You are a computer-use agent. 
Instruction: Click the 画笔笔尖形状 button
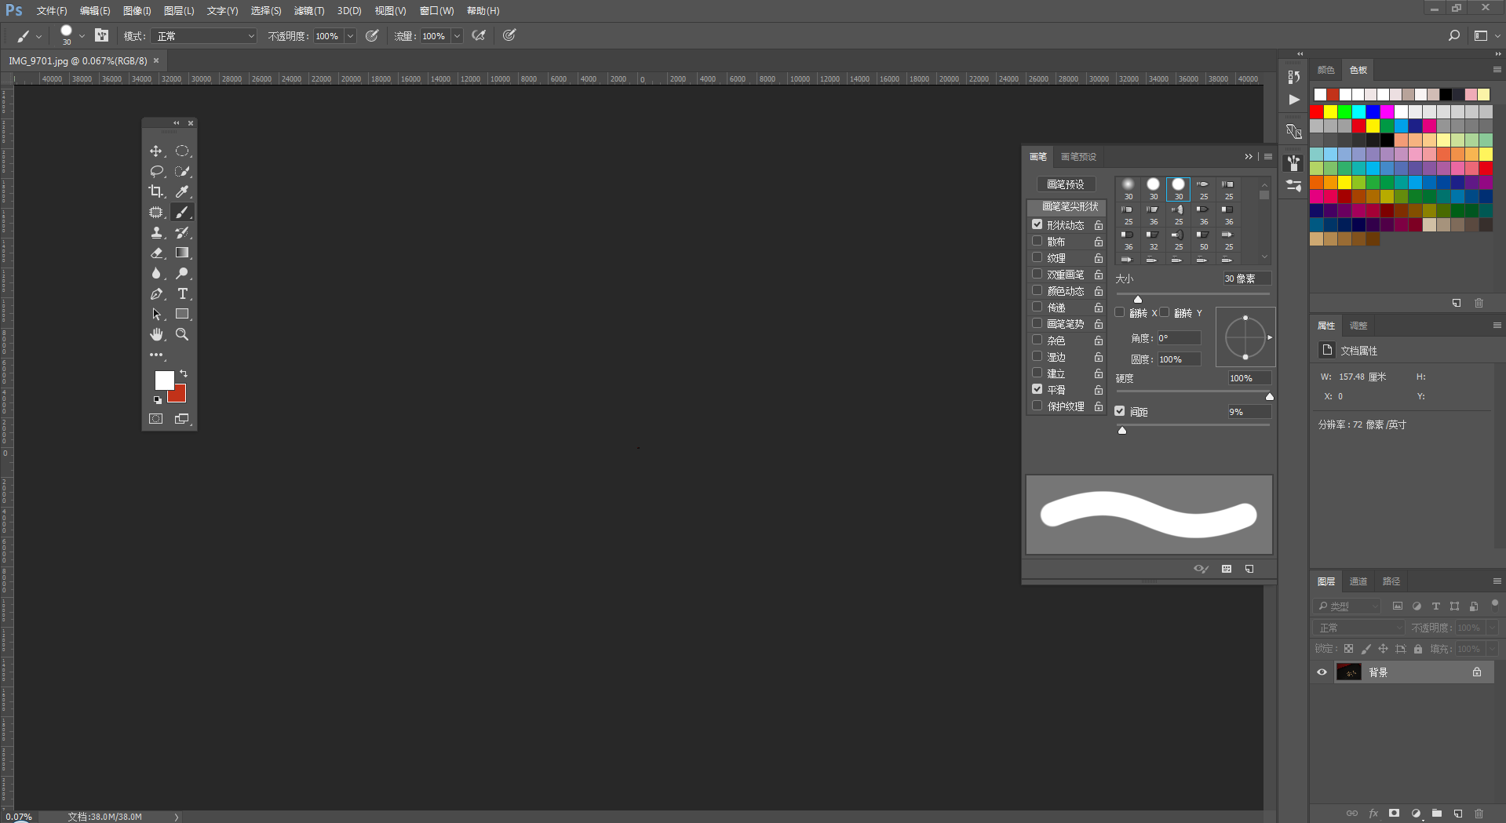1067,206
